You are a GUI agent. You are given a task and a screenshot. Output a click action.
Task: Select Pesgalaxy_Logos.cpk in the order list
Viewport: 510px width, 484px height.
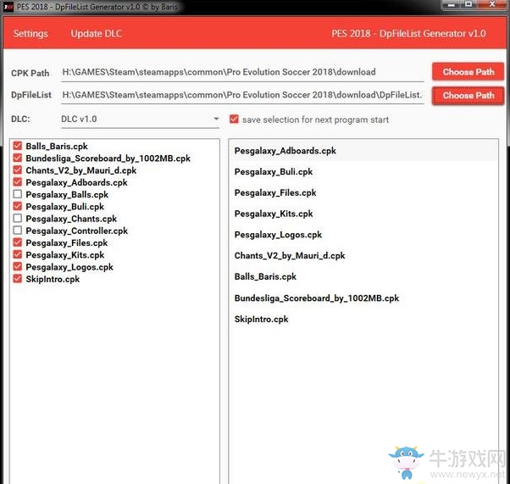[363, 235]
